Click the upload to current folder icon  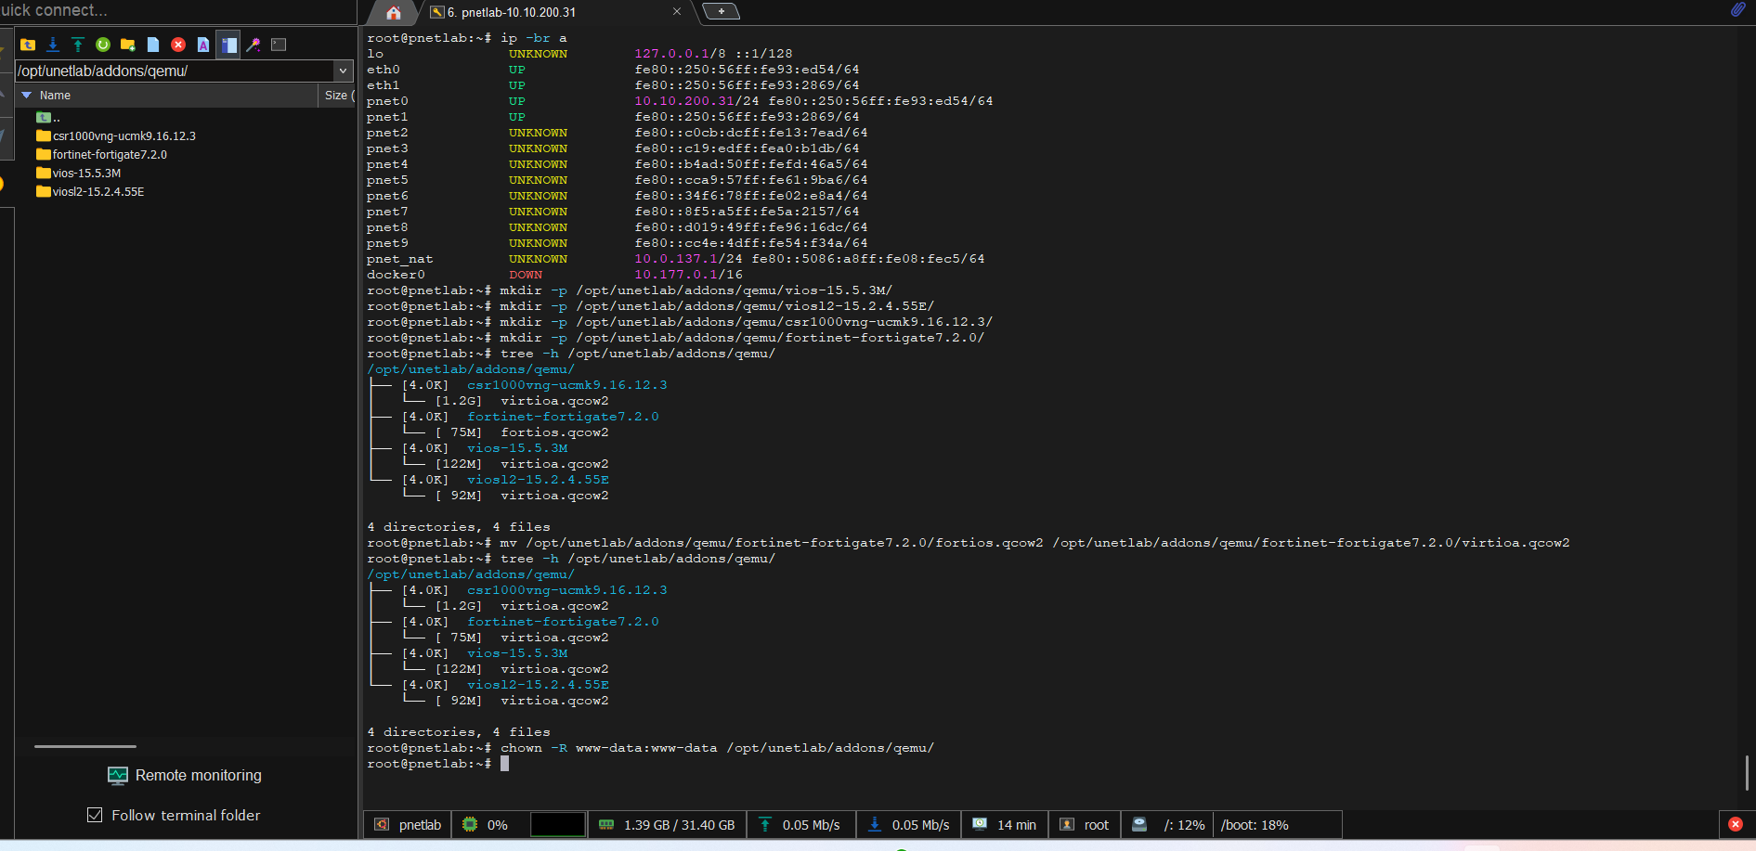[78, 45]
